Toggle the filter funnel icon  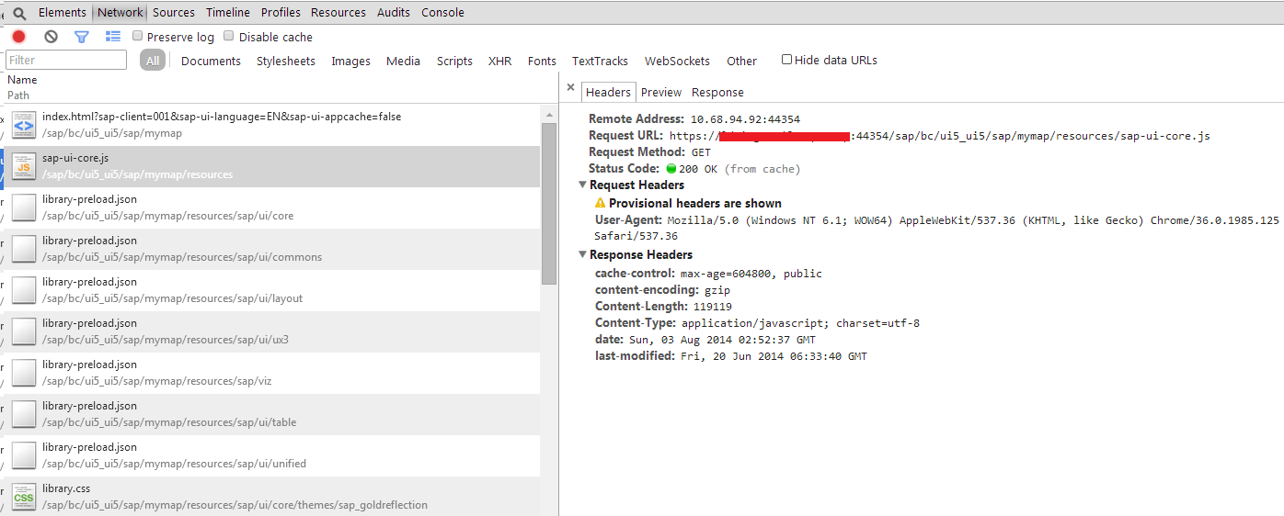82,37
